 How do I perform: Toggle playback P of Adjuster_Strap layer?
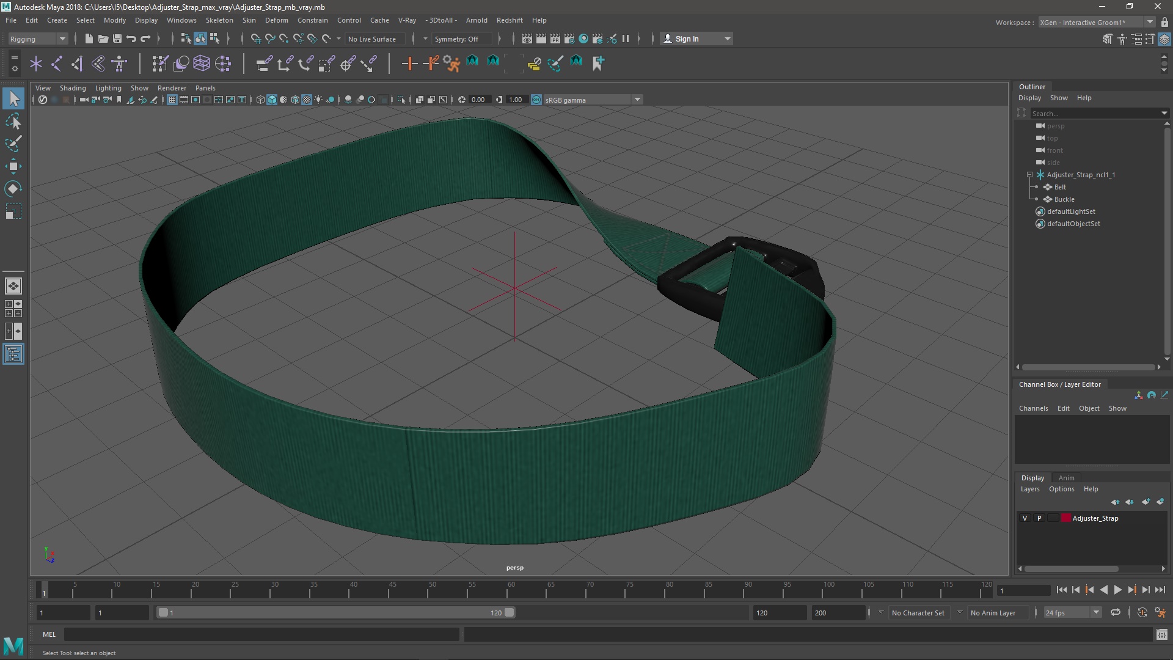click(1039, 518)
